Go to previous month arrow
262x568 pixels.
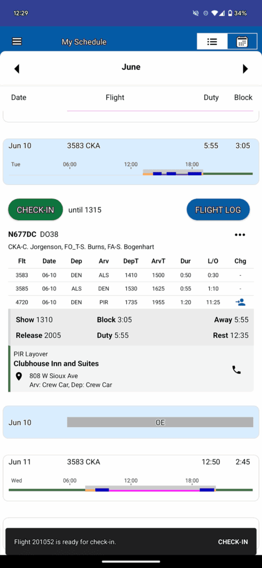tap(17, 69)
